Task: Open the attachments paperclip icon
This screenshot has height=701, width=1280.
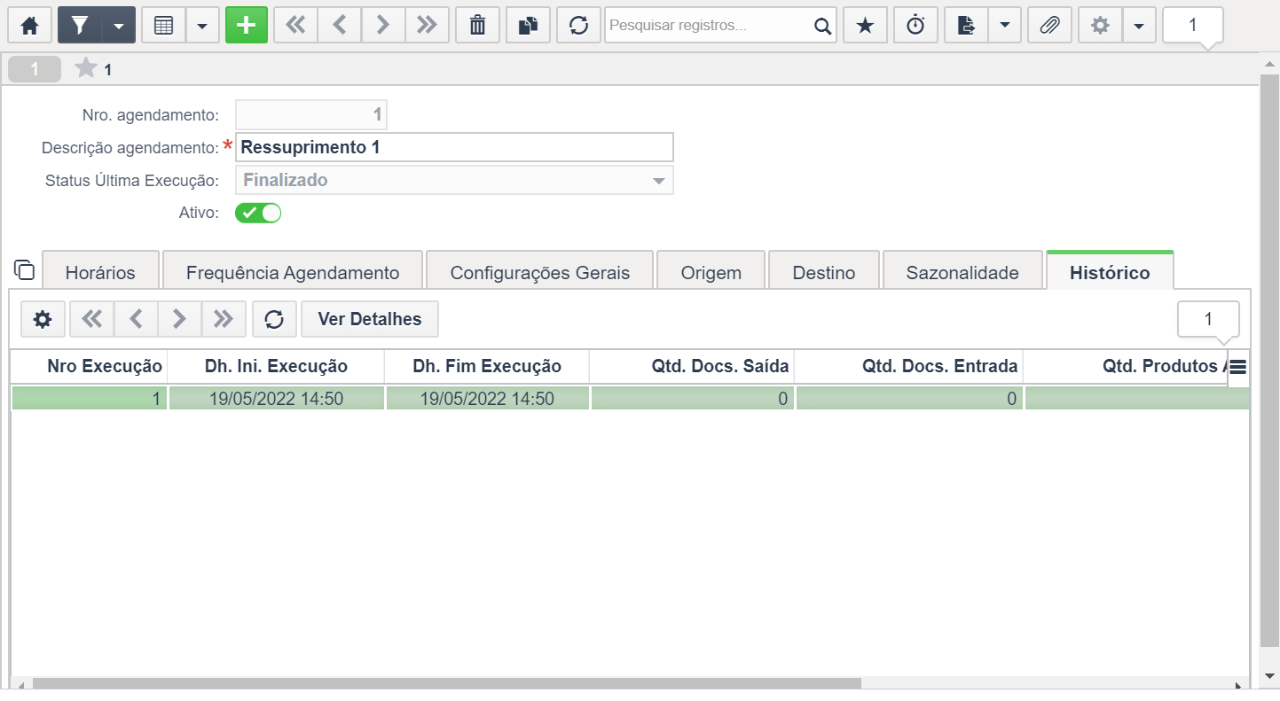Action: click(1049, 26)
